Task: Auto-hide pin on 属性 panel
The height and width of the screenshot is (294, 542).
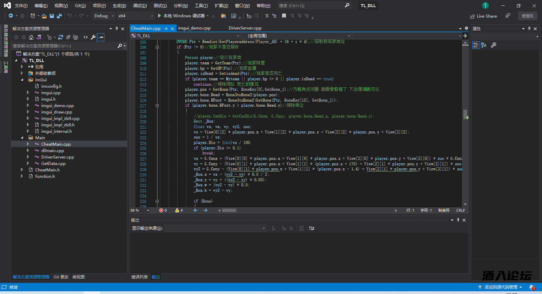Action: coord(529,29)
